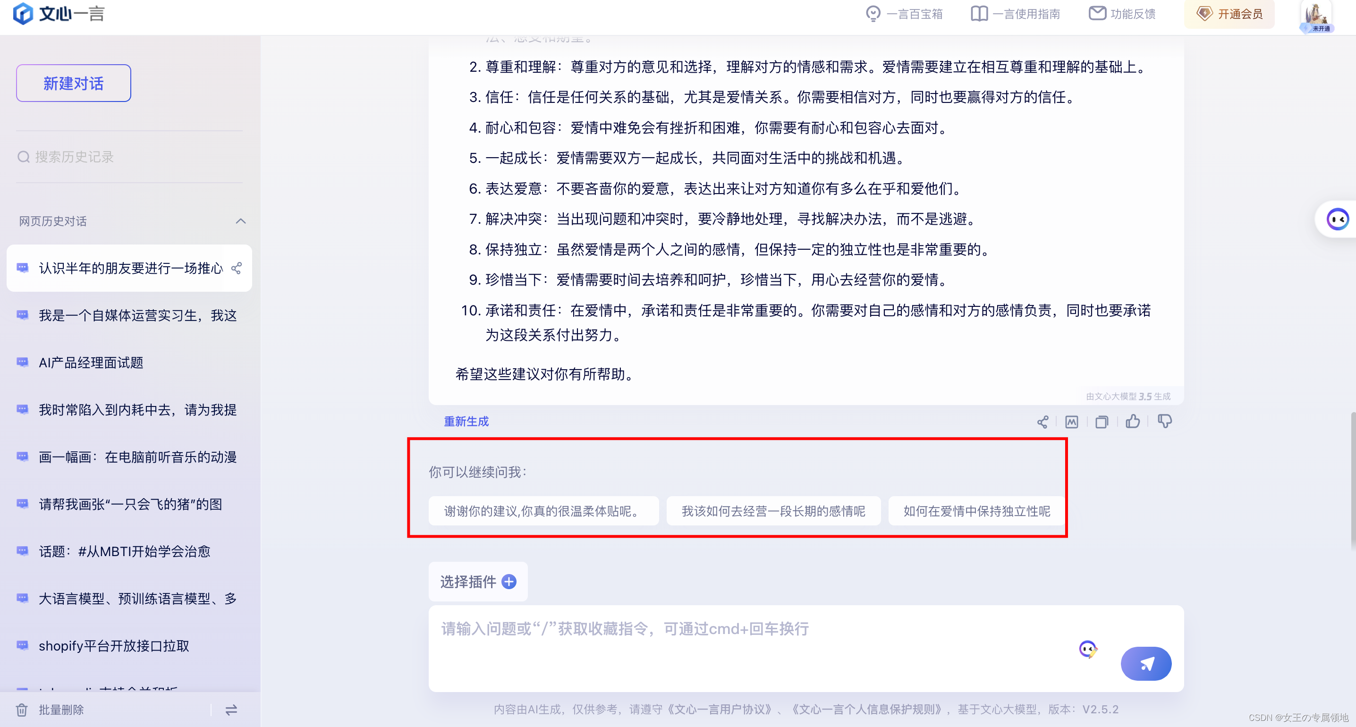Click the 开通会员 membership button
This screenshot has height=727, width=1356.
(1229, 14)
